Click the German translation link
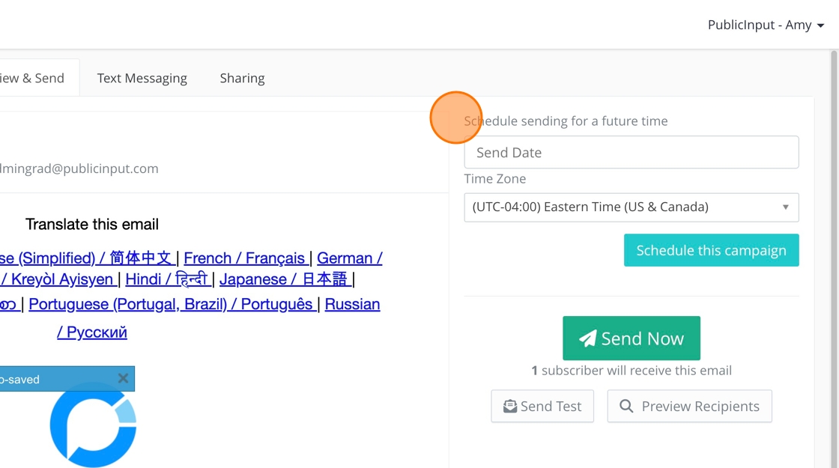This screenshot has height=468, width=839. tap(349, 258)
